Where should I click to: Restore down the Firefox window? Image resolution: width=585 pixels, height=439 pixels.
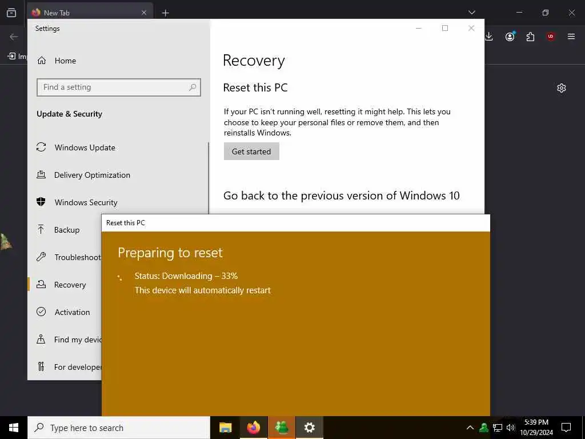(x=546, y=13)
